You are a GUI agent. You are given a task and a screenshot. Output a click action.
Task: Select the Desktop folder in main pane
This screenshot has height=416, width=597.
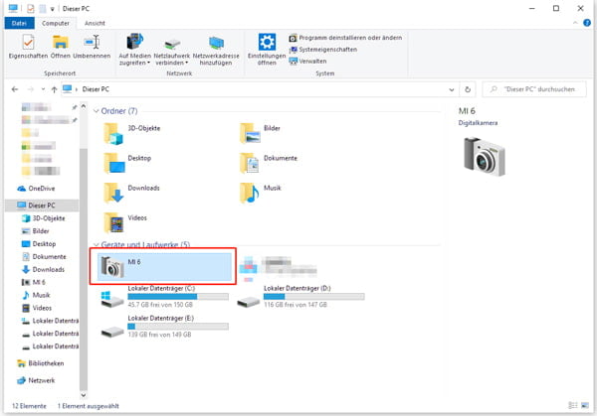tap(127, 163)
